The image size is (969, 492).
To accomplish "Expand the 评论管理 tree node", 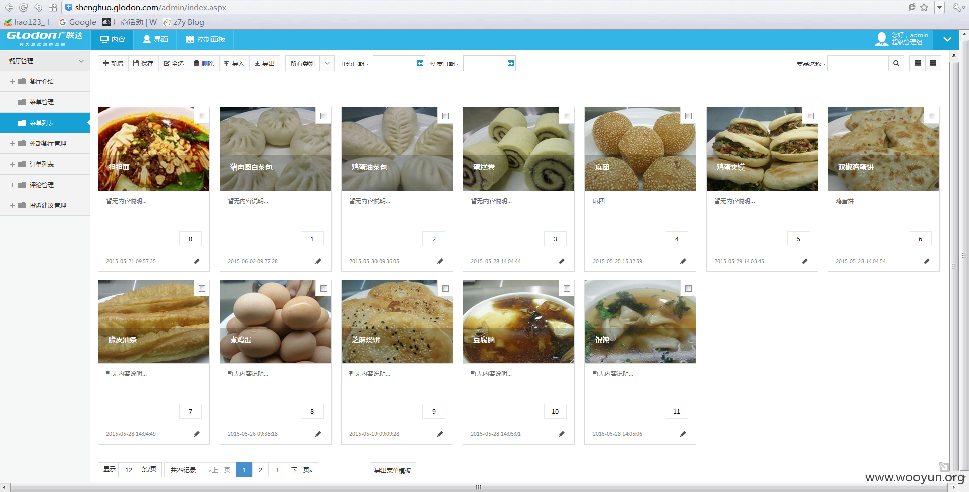I will [12, 185].
